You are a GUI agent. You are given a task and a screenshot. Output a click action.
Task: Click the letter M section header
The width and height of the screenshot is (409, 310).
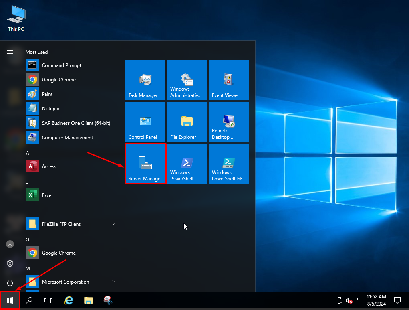[28, 268]
